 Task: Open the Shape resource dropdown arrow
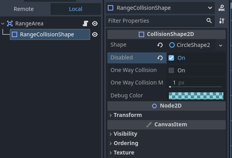[x=221, y=45]
